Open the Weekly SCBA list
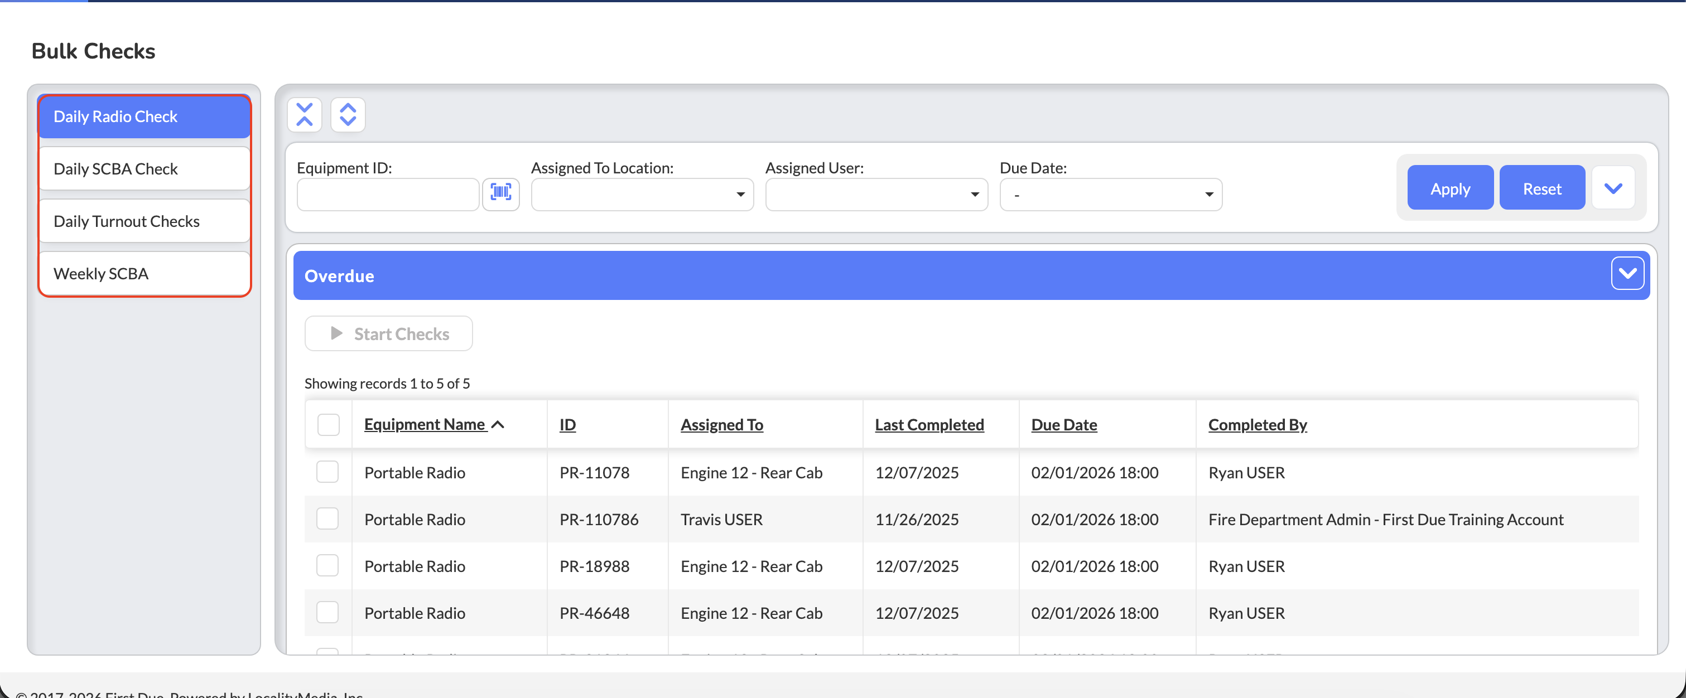 point(144,273)
